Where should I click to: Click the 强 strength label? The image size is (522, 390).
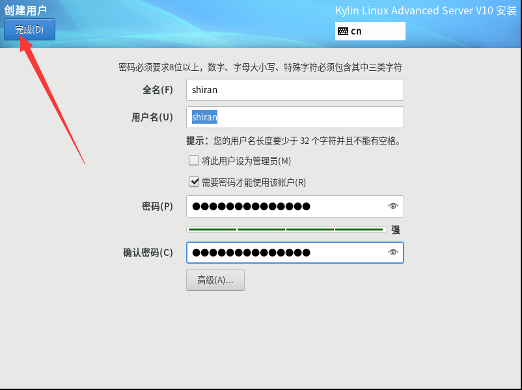click(x=396, y=230)
